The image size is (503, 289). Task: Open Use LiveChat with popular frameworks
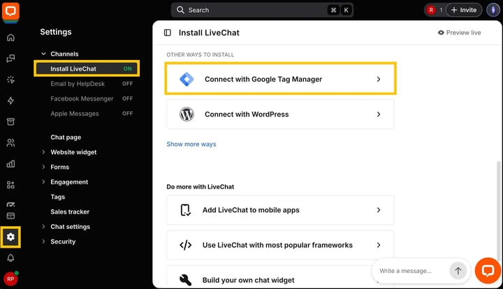point(280,245)
